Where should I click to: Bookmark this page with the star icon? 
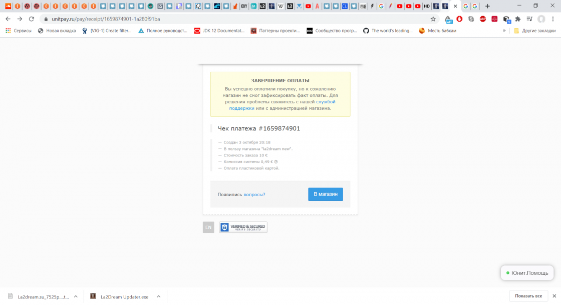[x=433, y=19]
